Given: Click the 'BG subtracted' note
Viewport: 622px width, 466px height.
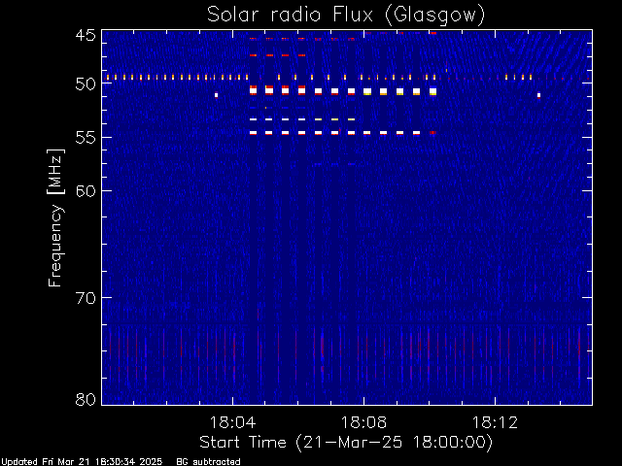Looking at the screenshot, I should (208, 462).
